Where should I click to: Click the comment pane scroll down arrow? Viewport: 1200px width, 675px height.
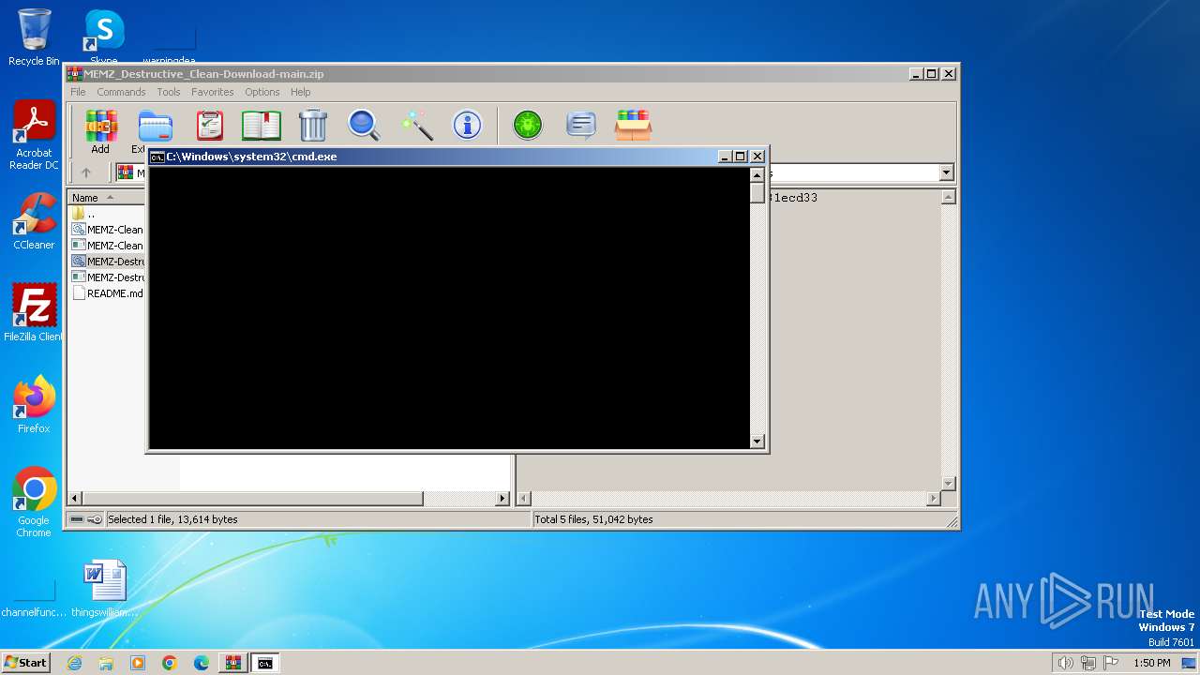948,484
